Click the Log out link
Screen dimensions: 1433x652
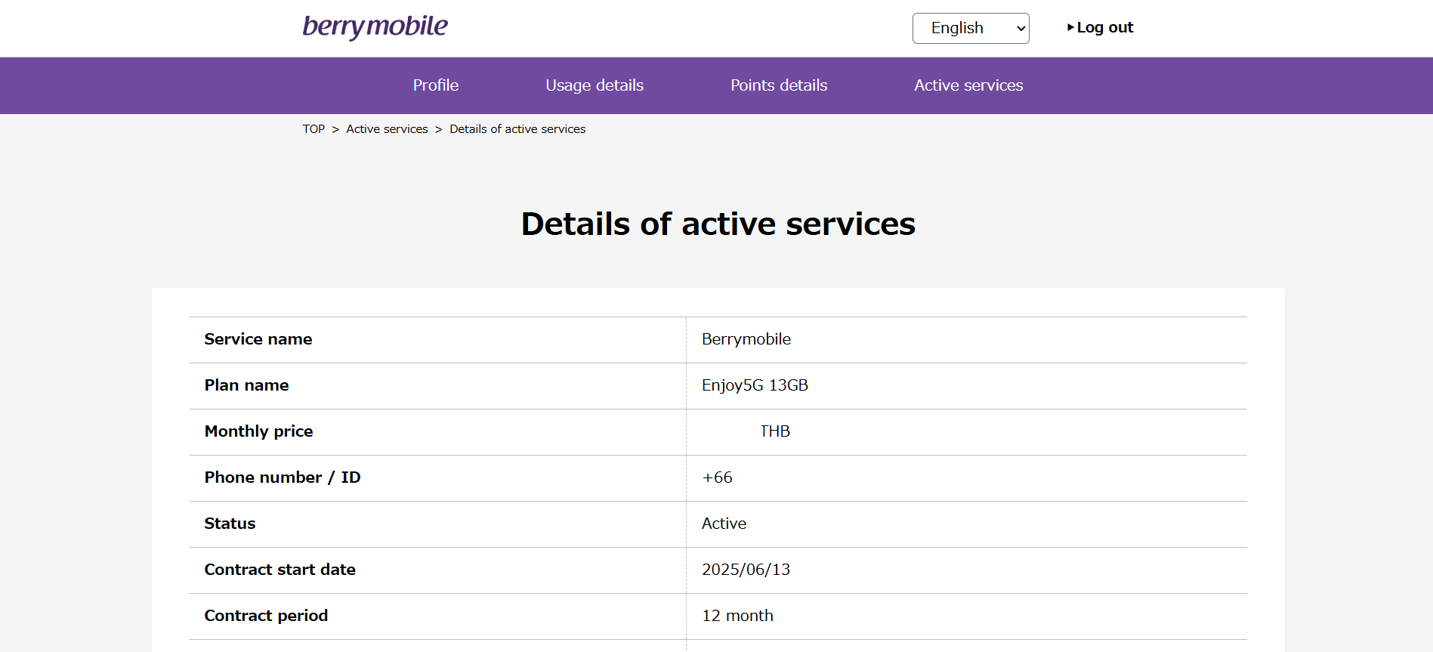tap(1101, 27)
